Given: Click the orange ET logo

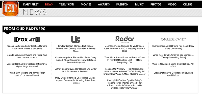Looking at the screenshot, I should (10, 9).
